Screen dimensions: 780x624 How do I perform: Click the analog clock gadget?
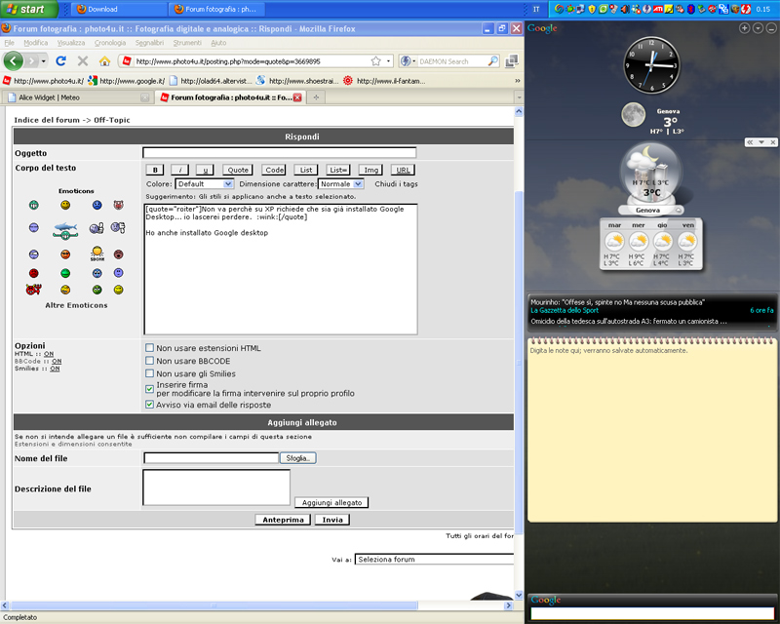[x=651, y=65]
